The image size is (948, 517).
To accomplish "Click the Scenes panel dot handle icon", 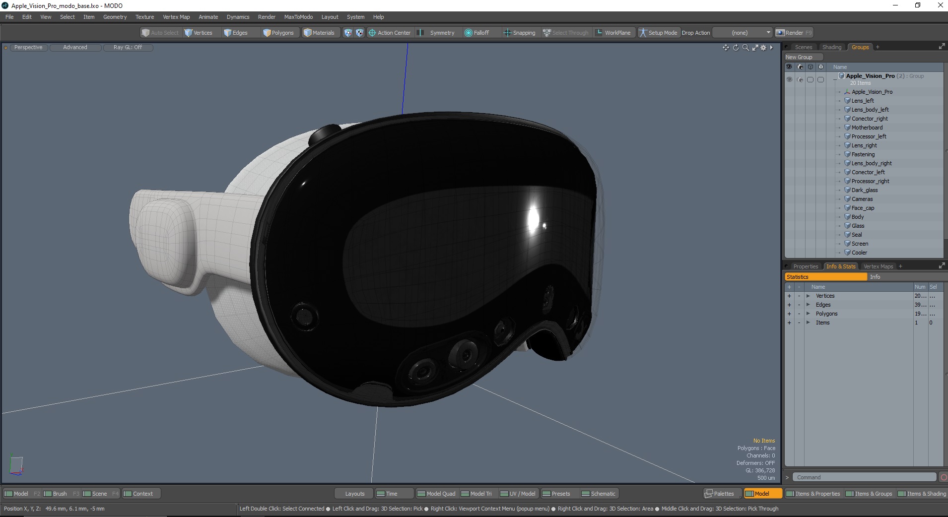I will coord(787,47).
